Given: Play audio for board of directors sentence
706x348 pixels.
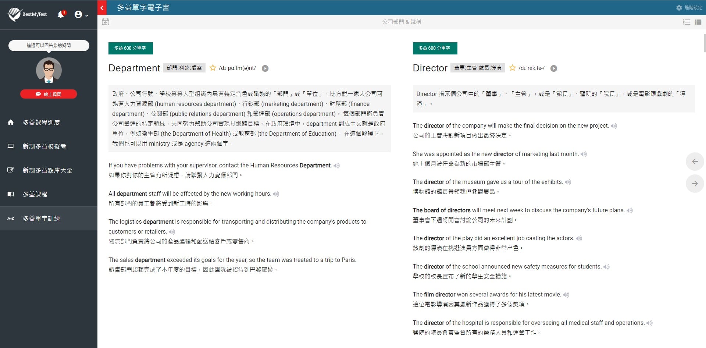Looking at the screenshot, I should click(x=630, y=210).
